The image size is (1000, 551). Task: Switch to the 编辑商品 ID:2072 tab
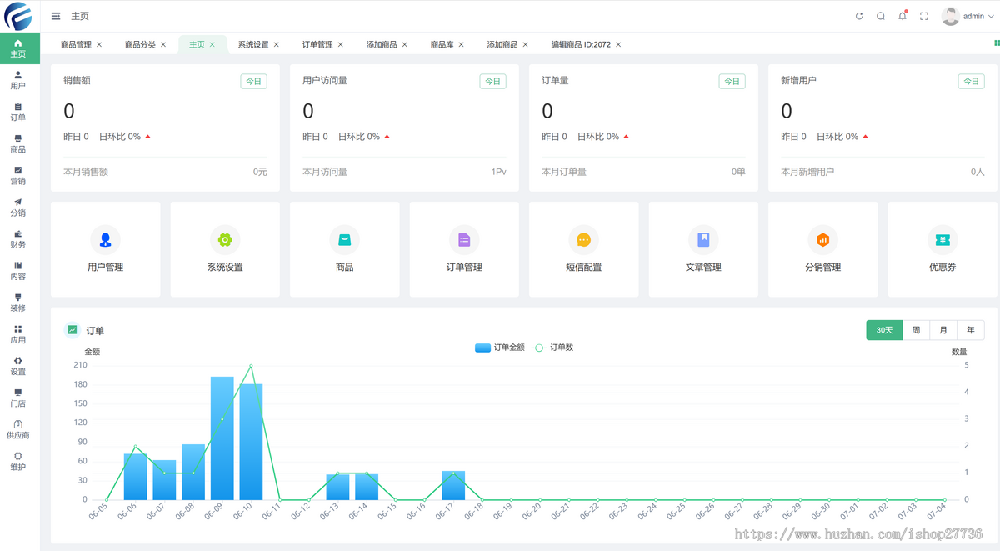[x=581, y=44]
